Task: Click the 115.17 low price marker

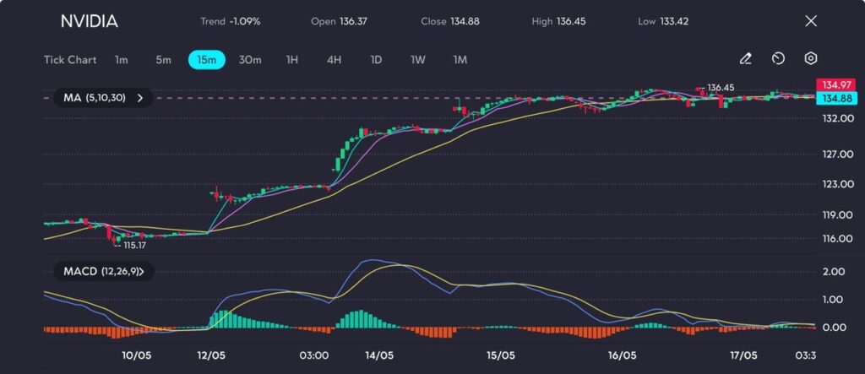Action: [134, 245]
